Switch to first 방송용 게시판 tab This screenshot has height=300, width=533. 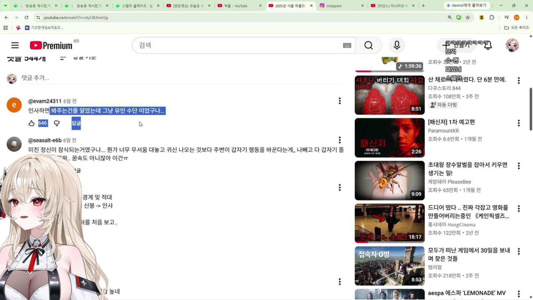[36, 6]
